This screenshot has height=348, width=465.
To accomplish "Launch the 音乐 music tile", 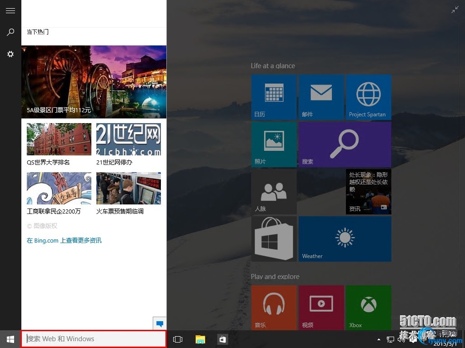I will coord(274,308).
